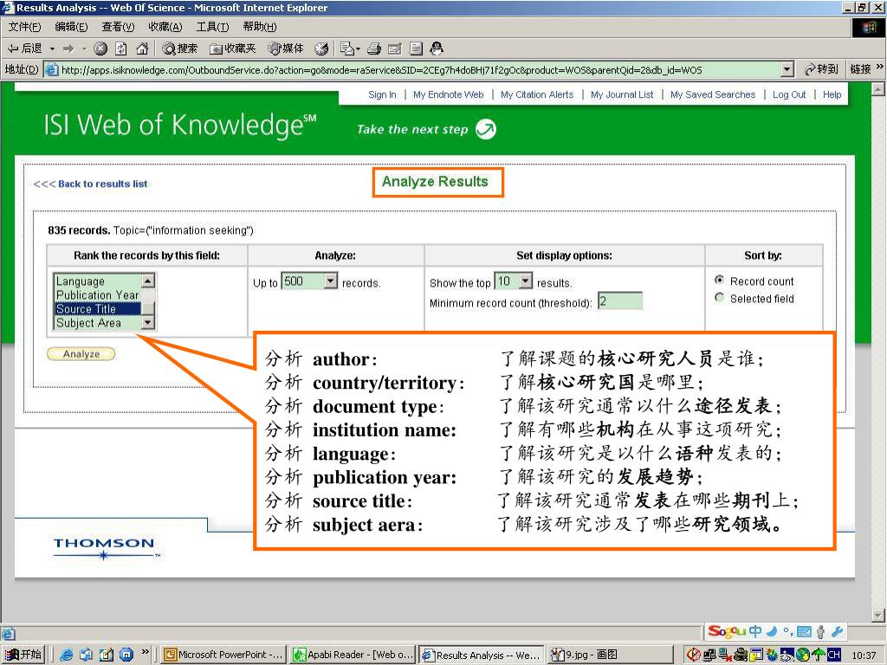
Task: Open the Search (搜索) toolbar button
Action: click(x=180, y=48)
